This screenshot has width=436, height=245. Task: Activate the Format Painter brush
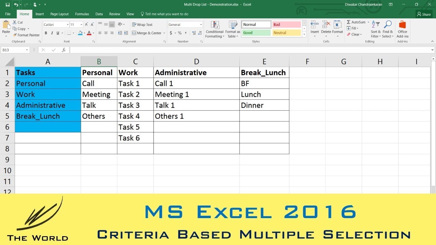[x=15, y=35]
